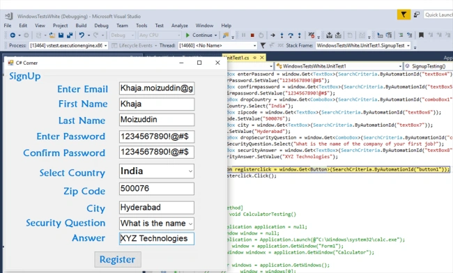
Task: Click the Quick Launch search box
Action: [438, 15]
